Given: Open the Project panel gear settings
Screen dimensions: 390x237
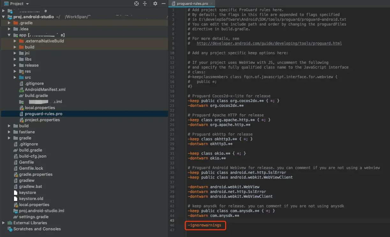Looking at the screenshot, I should pyautogui.click(x=155, y=4).
